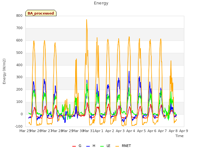The image size is (203, 152).
Task: Click the Apr 3 x-axis date label
Action: (x=120, y=131)
